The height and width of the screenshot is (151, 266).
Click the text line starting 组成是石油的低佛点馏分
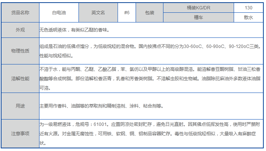[151, 46]
